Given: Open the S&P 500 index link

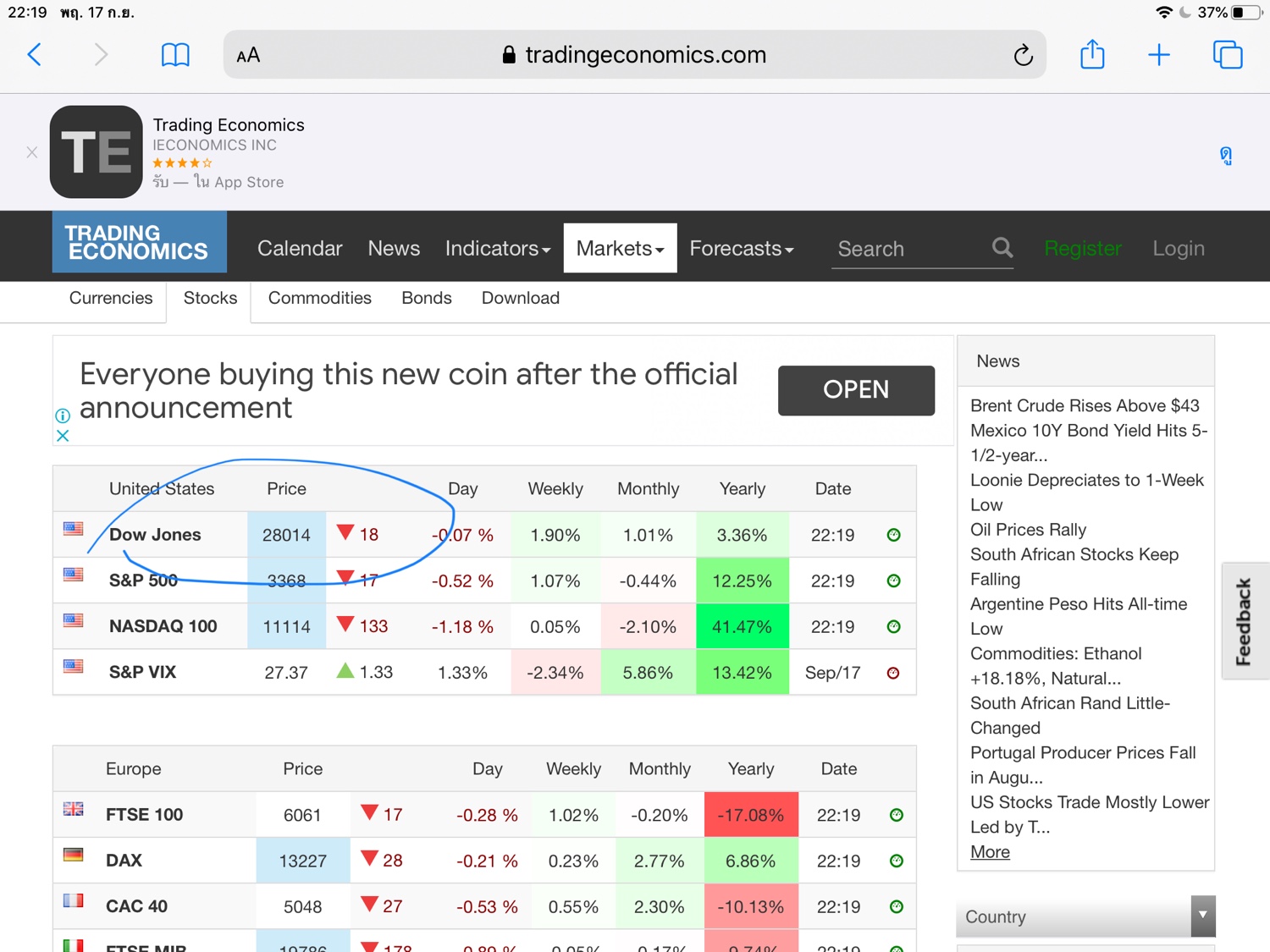Looking at the screenshot, I should (x=143, y=581).
